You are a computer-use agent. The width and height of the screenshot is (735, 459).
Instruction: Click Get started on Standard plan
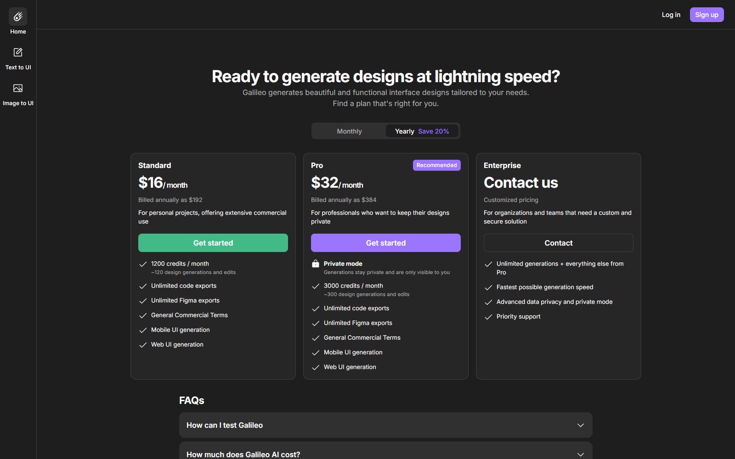point(213,243)
